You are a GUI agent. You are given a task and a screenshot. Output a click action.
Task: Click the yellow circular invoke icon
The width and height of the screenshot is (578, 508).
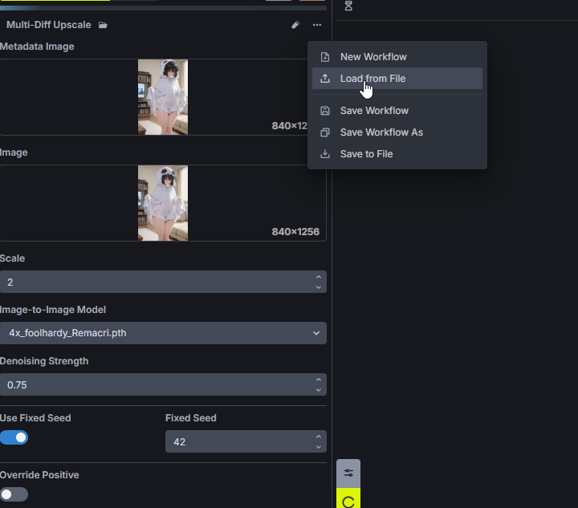(348, 501)
